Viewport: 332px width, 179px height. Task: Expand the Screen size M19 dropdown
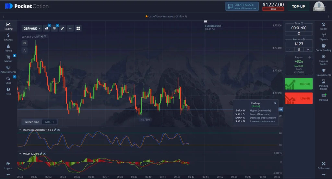coord(50,122)
